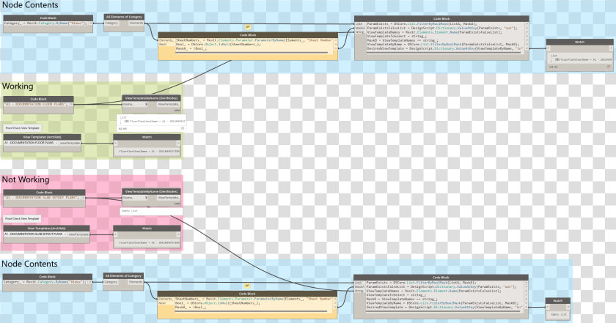This screenshot has width=616, height=323.
Task: Click the upper All Elements of Category node header
Action: (x=124, y=17)
